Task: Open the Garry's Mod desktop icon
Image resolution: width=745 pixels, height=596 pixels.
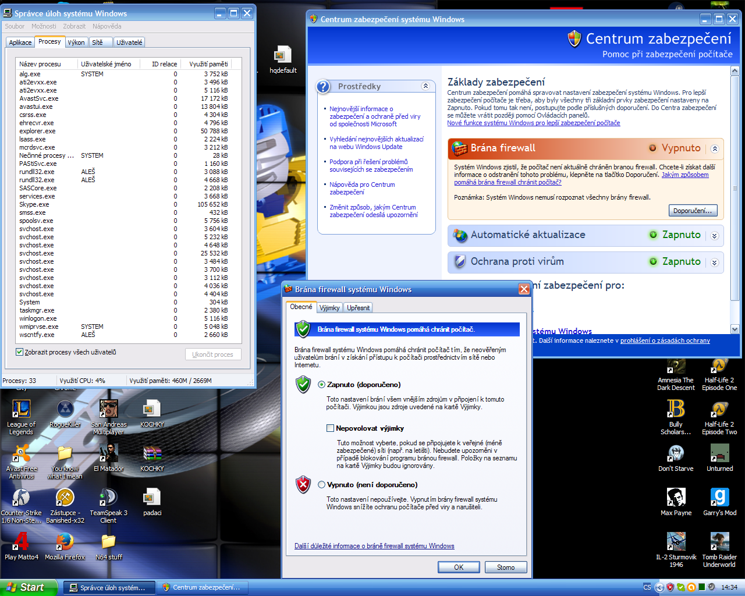Action: (719, 498)
